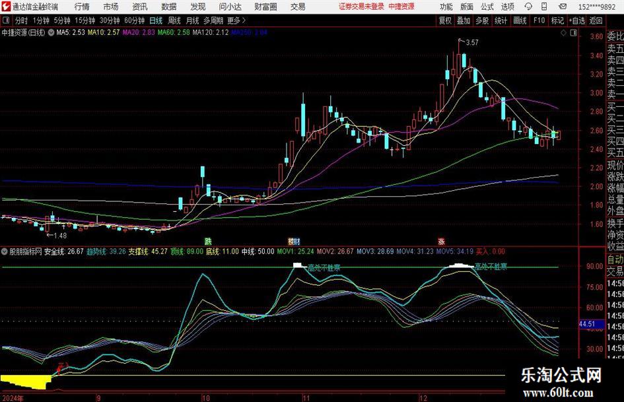Open the 数据 menu

[x=169, y=7]
